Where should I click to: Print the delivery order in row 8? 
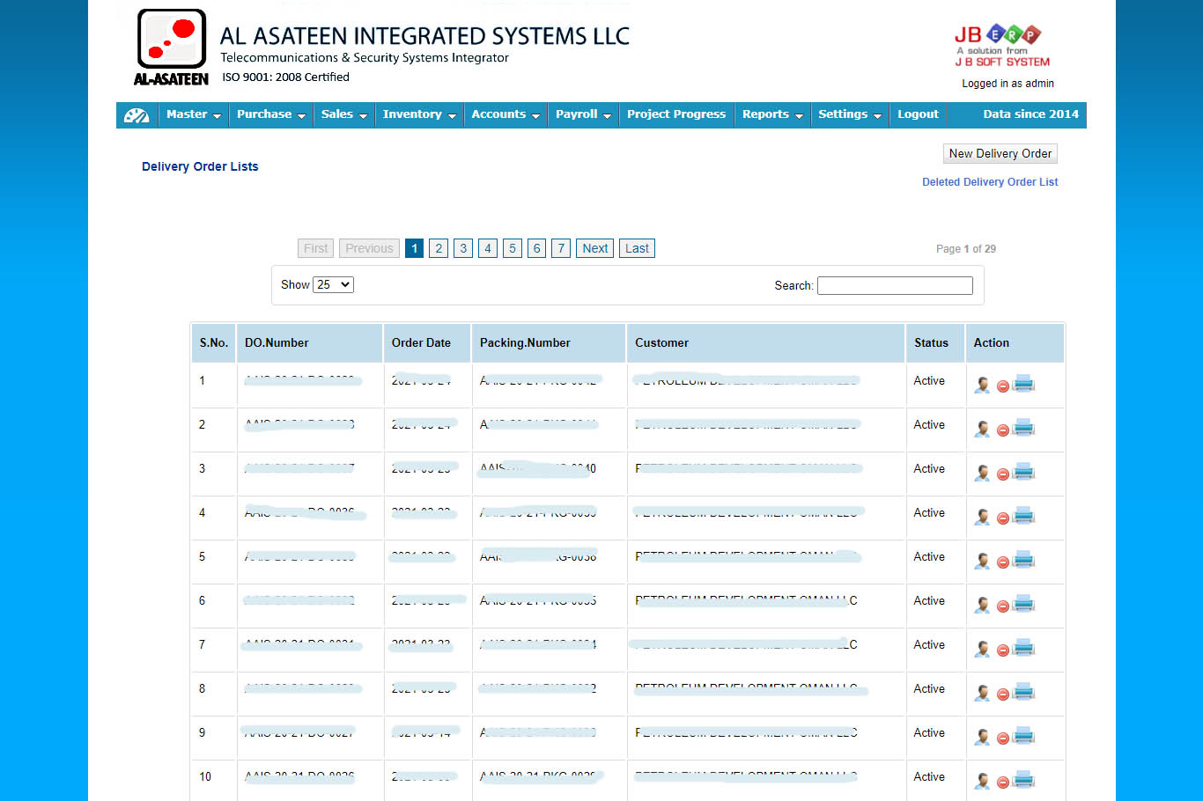1023,691
